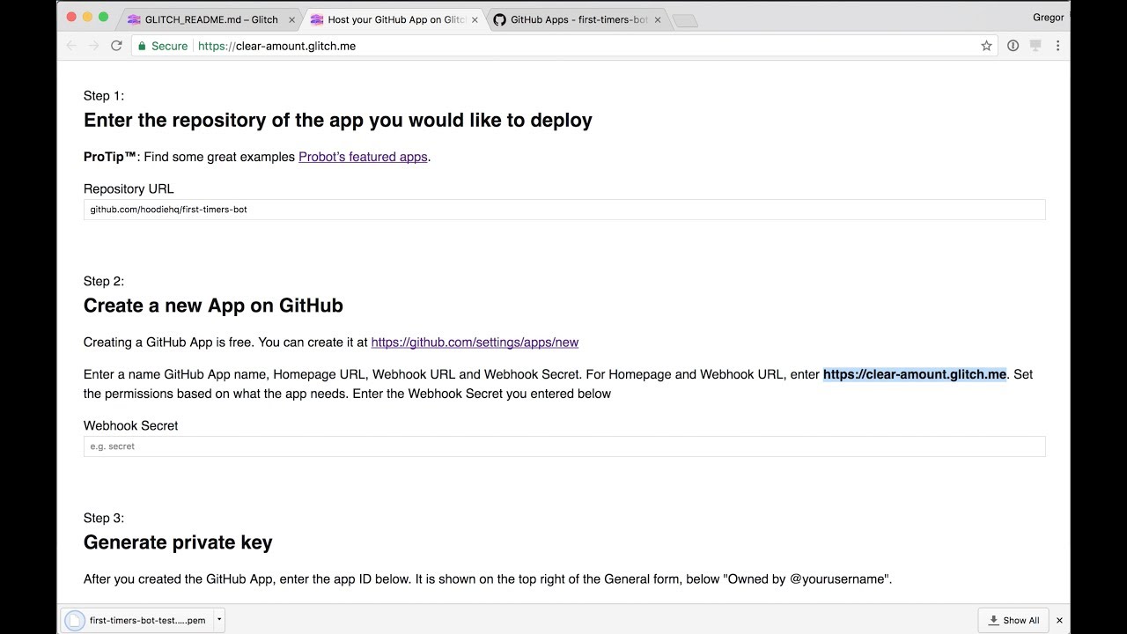Focus the Repository URL input field
This screenshot has width=1127, height=634.
[x=564, y=210]
